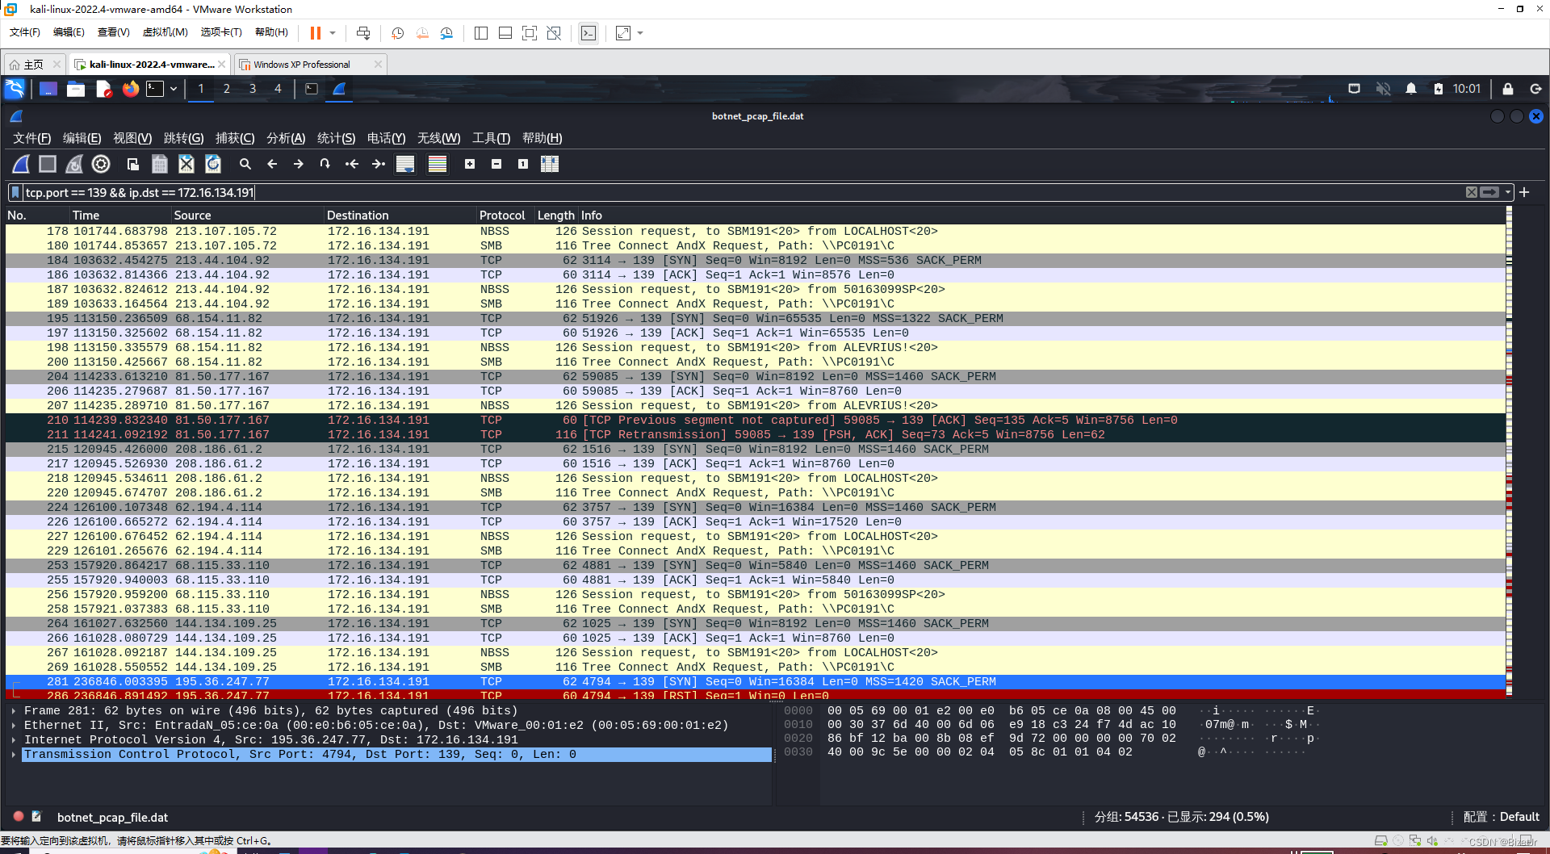Click the revert to VMware snapshot icon
The height and width of the screenshot is (854, 1550).
[422, 33]
